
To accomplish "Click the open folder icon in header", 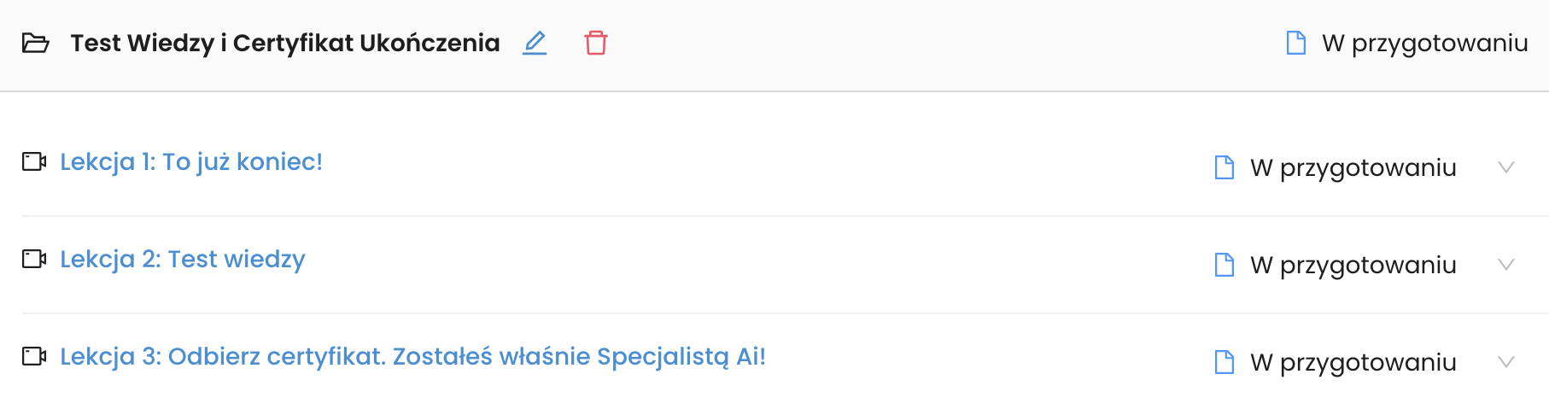I will [x=35, y=43].
